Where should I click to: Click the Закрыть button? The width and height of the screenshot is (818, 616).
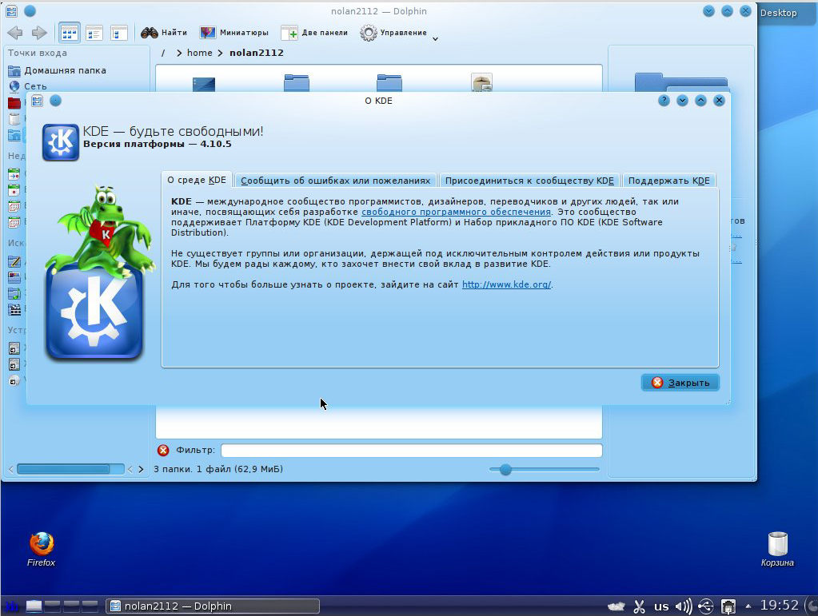(680, 383)
